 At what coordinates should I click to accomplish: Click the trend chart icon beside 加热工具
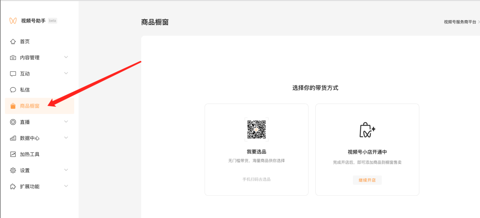13,154
